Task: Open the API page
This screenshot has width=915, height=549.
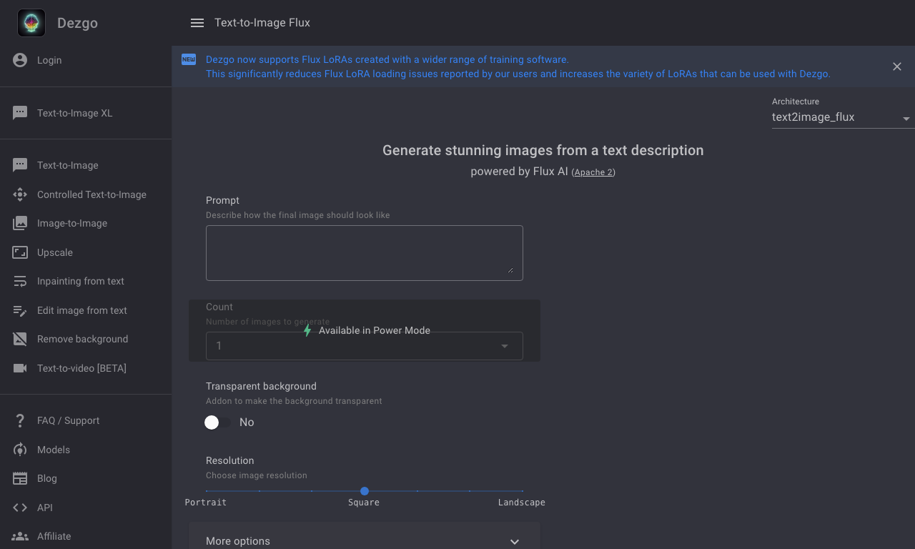Action: point(86,508)
